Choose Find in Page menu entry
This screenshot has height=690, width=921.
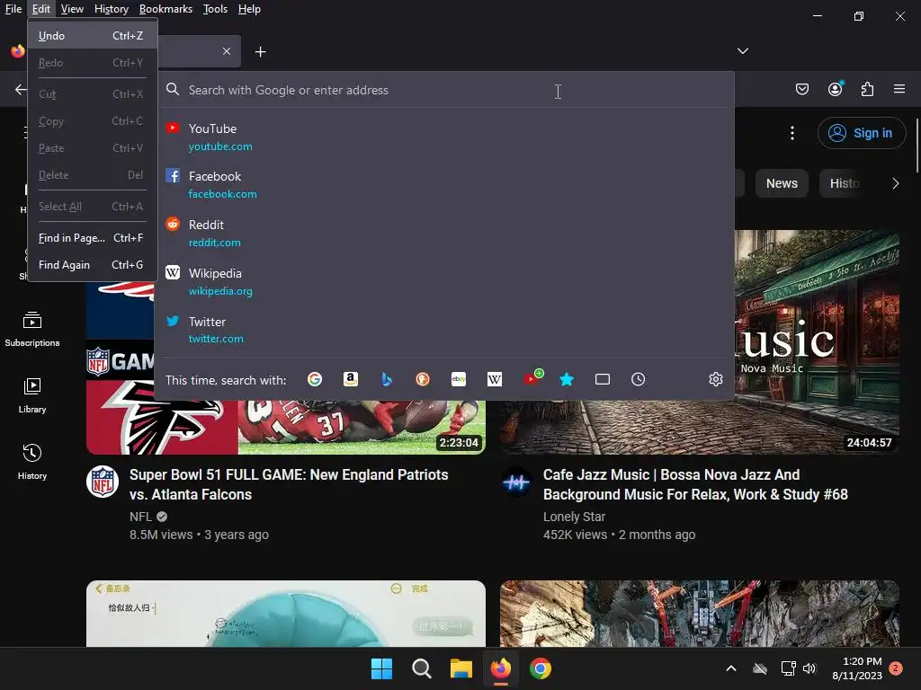tap(93, 238)
